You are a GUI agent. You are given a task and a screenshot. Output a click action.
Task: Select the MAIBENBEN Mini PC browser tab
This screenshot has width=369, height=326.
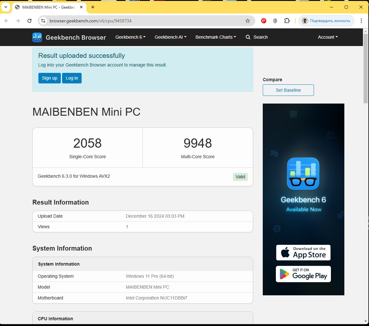click(48, 7)
